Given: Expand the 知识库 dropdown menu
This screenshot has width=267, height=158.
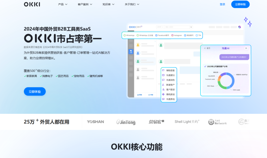Looking at the screenshot, I should 108,4.
